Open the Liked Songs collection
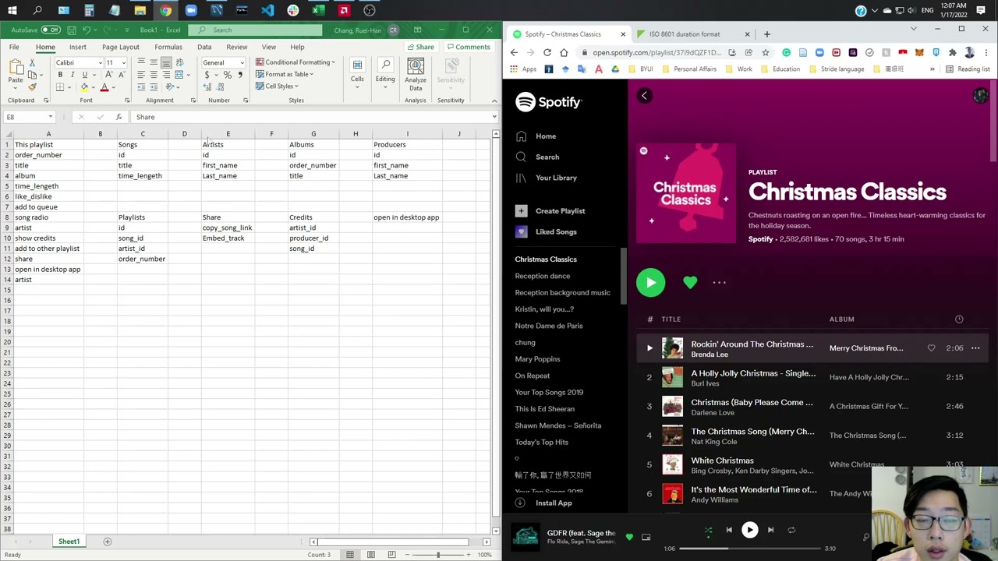 (x=547, y=231)
